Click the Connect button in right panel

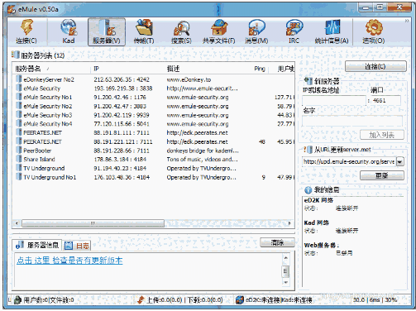375,66
